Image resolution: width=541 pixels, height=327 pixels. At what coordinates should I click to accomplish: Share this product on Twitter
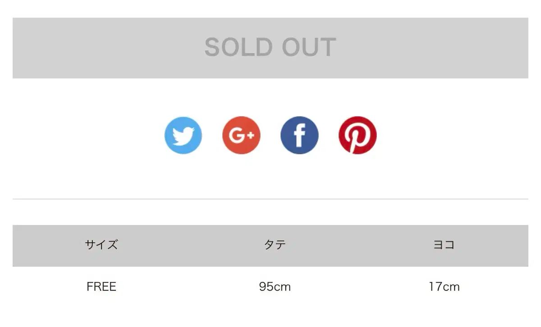click(183, 135)
